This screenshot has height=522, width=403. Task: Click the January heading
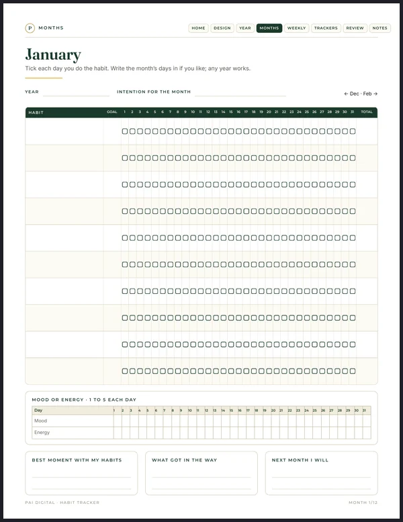tap(53, 54)
